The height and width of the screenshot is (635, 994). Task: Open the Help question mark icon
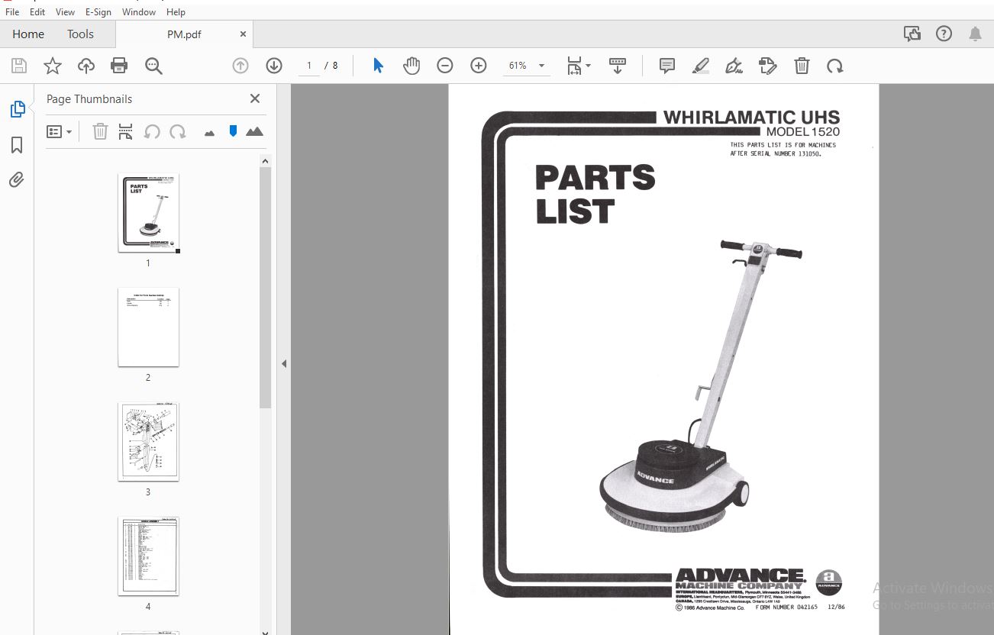[944, 34]
